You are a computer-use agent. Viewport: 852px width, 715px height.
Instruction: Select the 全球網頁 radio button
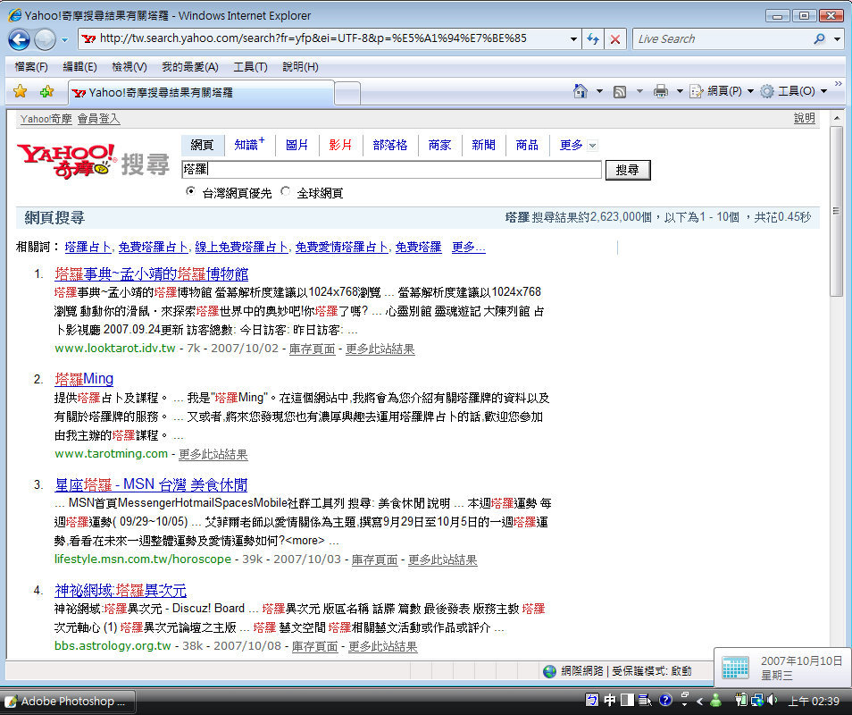(x=285, y=191)
